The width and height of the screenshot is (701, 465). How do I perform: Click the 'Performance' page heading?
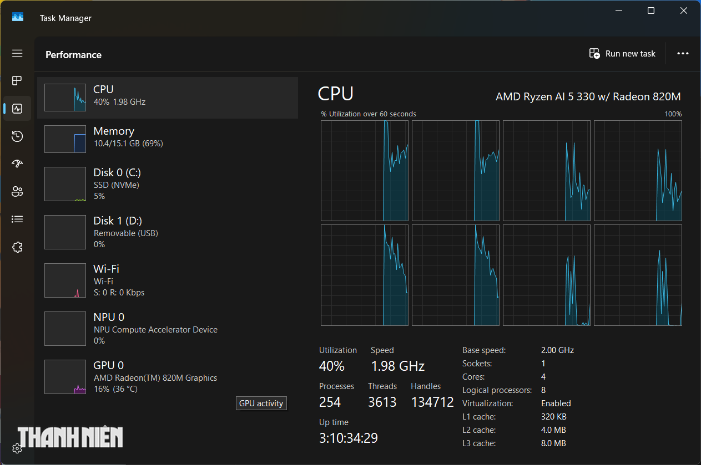73,55
